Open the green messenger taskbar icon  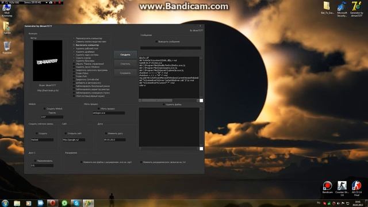point(64,203)
